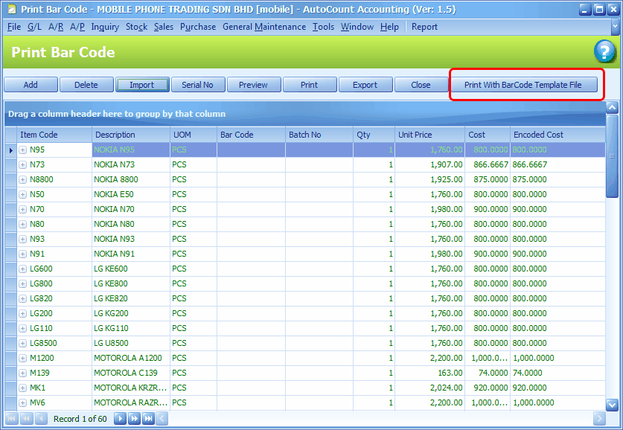Open the Sales menu
The image size is (623, 430).
pyautogui.click(x=164, y=27)
